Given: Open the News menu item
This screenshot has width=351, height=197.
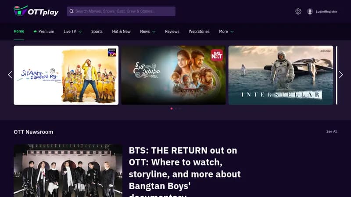Looking at the screenshot, I should (145, 32).
